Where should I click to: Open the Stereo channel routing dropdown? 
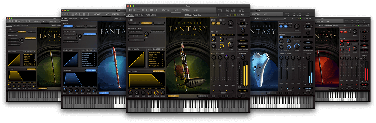pos(242,47)
